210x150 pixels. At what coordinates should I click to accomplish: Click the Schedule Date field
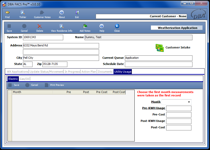[159, 64]
